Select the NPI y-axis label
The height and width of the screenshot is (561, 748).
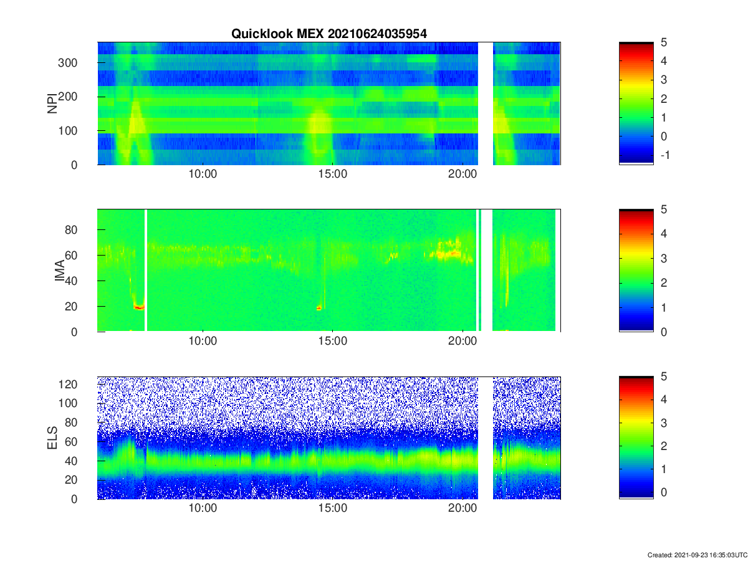point(52,103)
